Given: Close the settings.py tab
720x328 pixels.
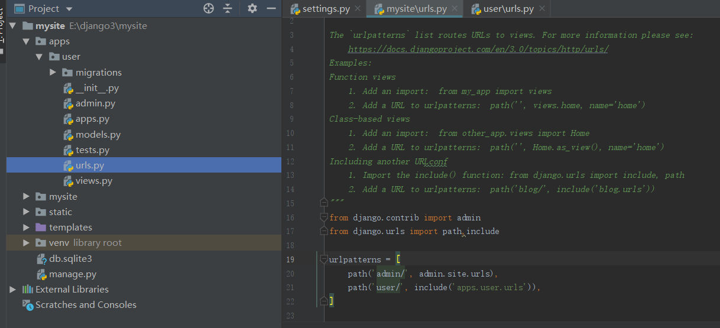Looking at the screenshot, I should [357, 9].
